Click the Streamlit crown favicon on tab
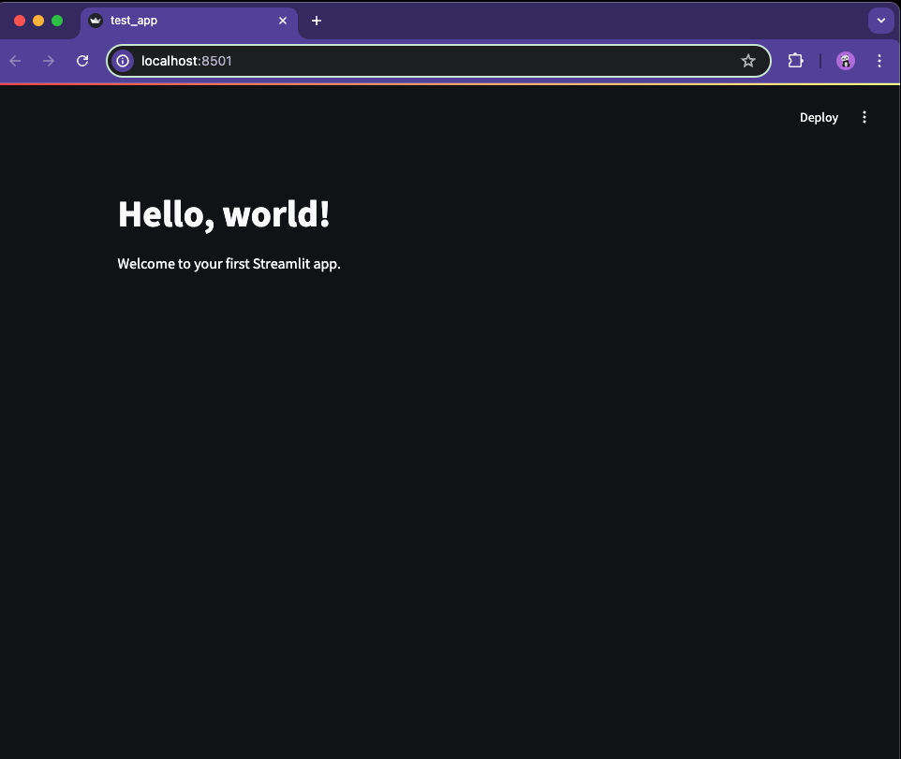 pyautogui.click(x=96, y=21)
